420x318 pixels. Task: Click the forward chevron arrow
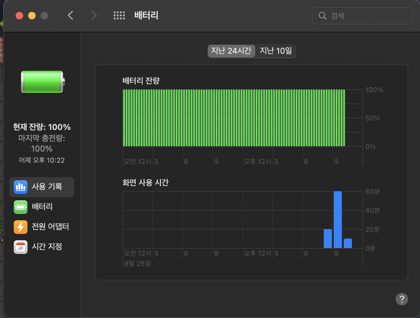(x=94, y=15)
